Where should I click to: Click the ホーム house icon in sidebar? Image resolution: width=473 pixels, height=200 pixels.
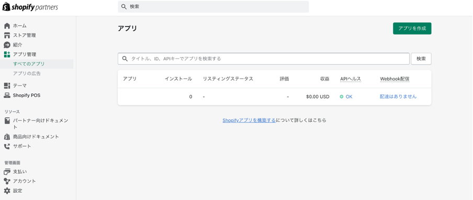[x=7, y=26]
